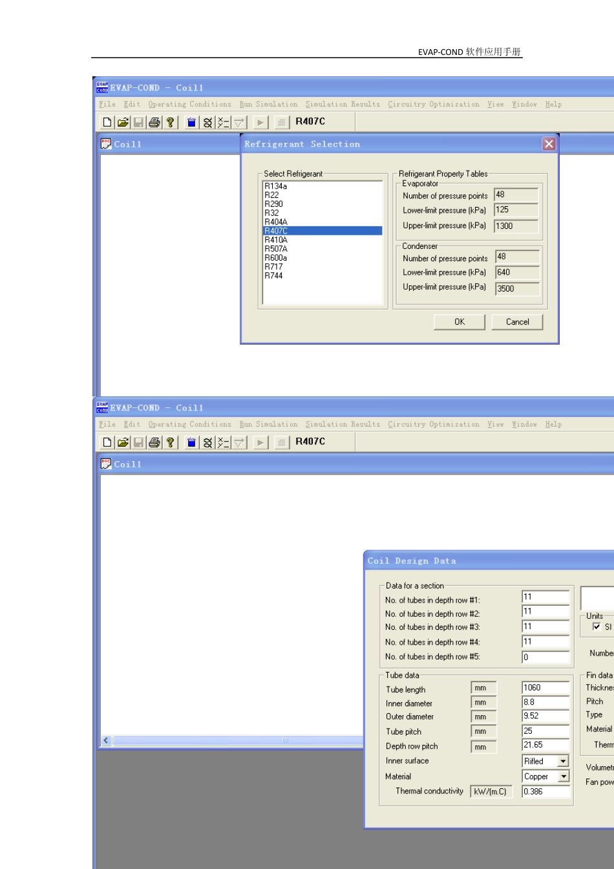Viewport: 614px width, 869px height.
Task: Click tubes in depth row #1 field
Action: (x=546, y=597)
